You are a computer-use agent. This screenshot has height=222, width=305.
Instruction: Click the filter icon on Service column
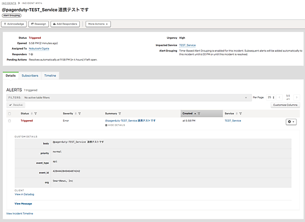coord(240,114)
